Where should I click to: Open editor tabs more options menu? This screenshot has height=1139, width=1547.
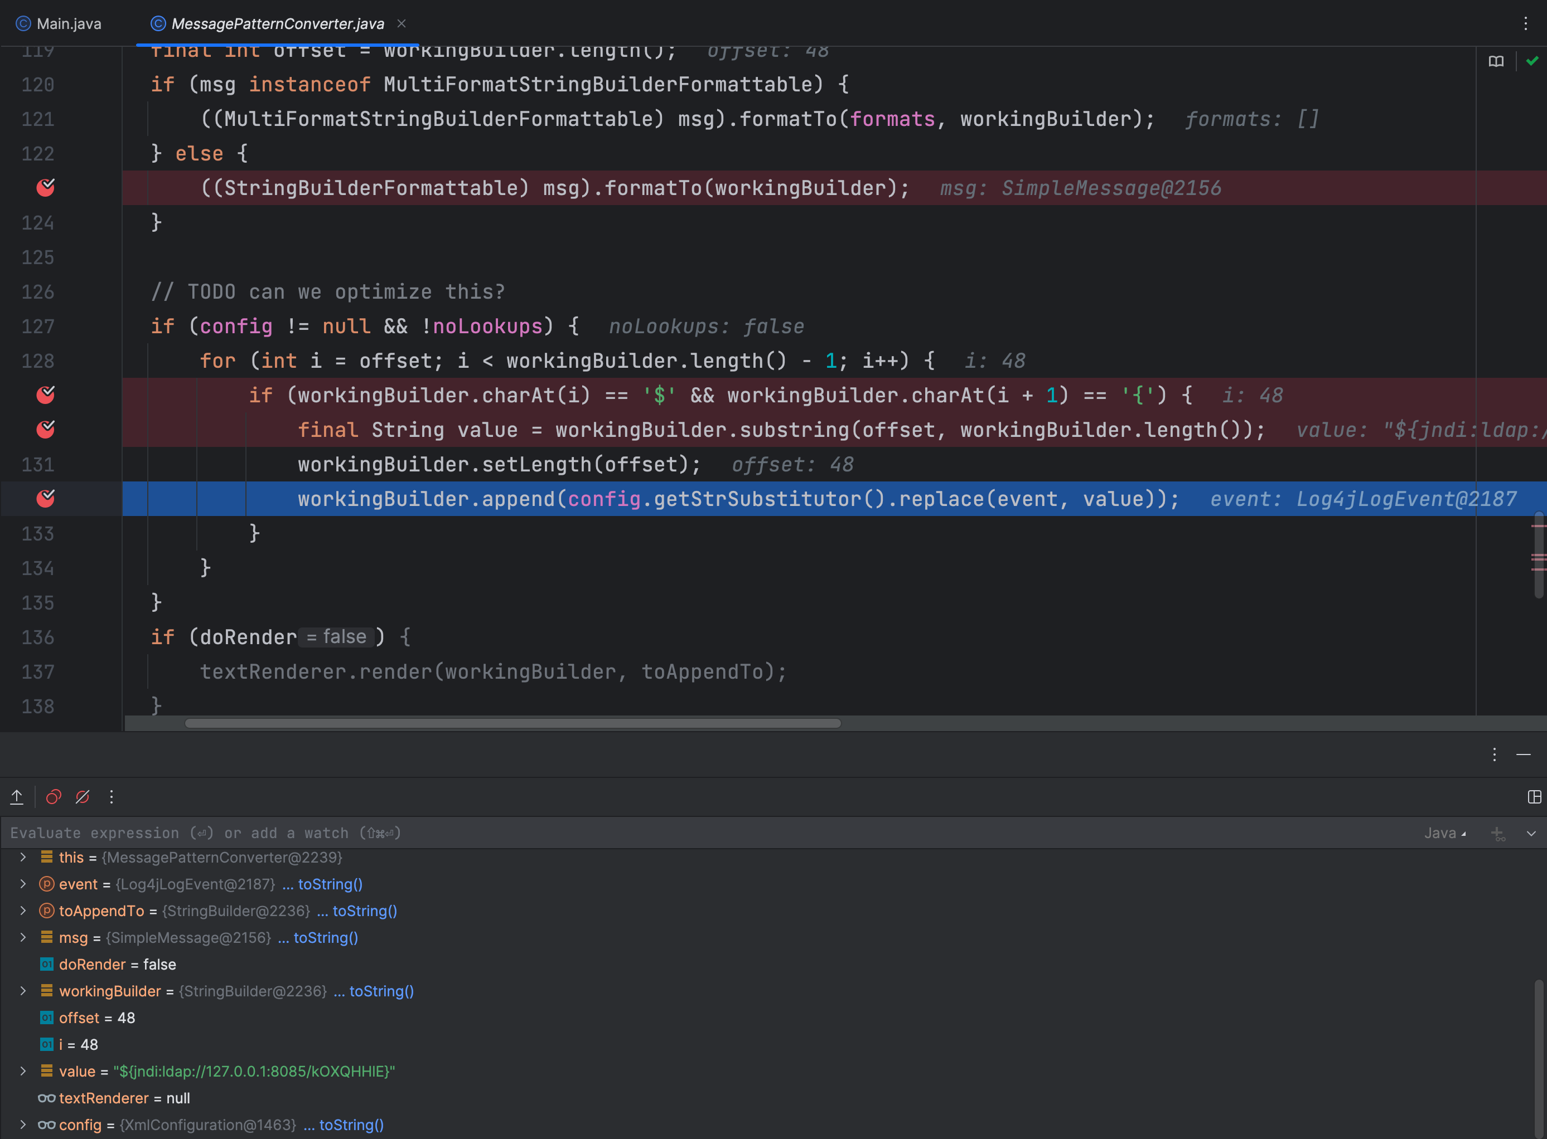(x=1526, y=23)
